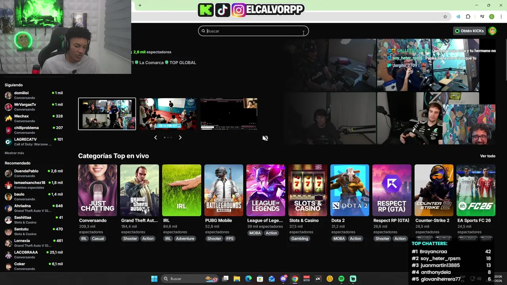Launch Microsoft Edge from taskbar
The width and height of the screenshot is (507, 285).
248,279
